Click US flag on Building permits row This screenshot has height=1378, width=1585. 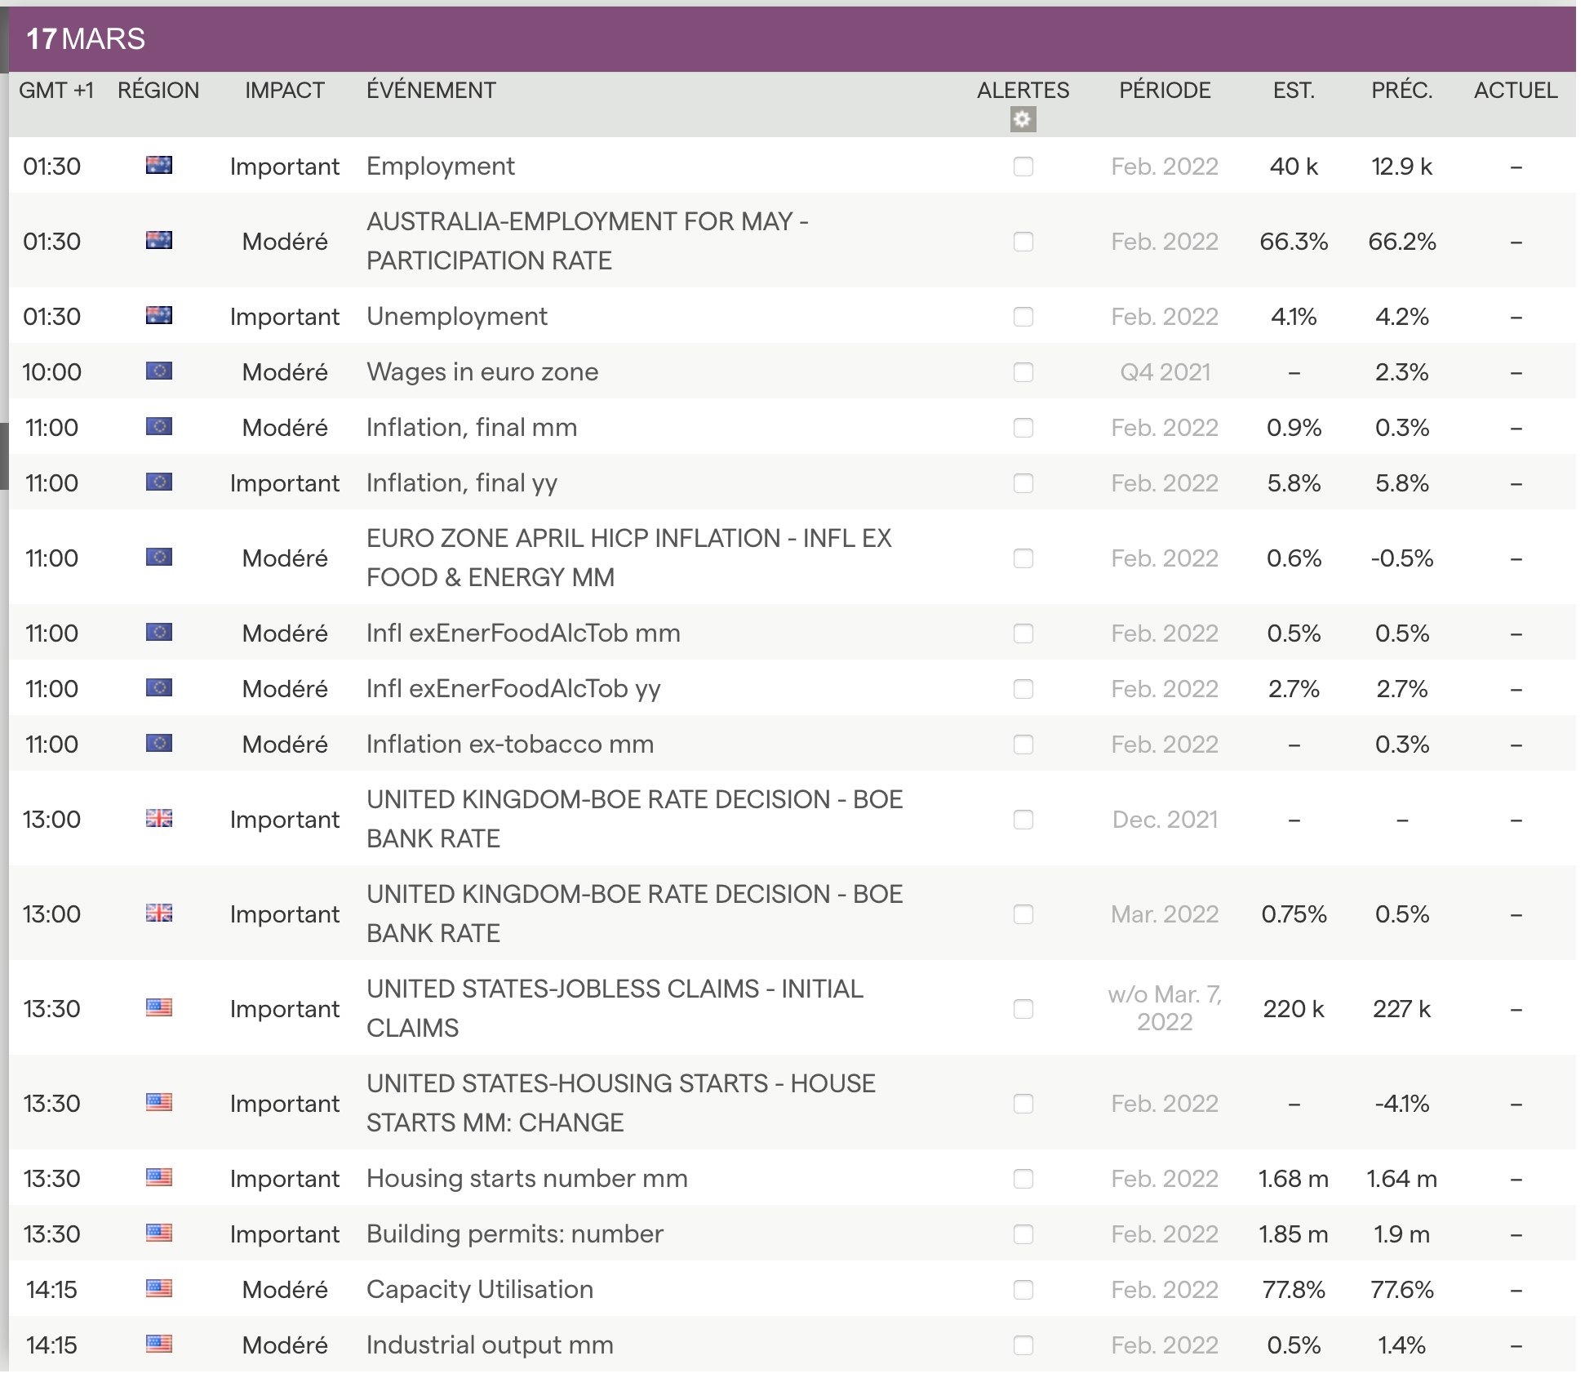coord(159,1234)
